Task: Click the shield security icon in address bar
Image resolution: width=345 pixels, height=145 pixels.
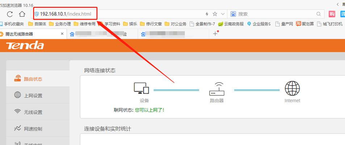Action: coord(37,14)
